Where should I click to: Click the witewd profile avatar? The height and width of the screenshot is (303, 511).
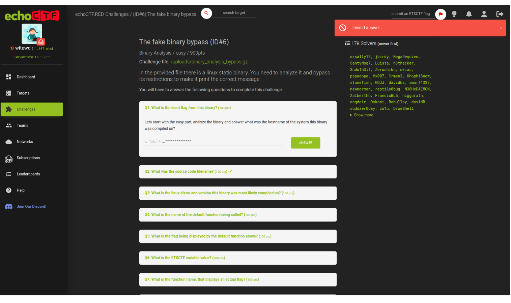(32, 34)
